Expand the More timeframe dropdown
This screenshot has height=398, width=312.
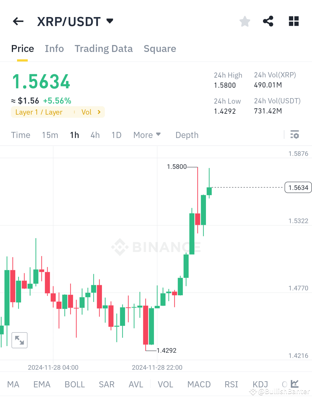[147, 135]
